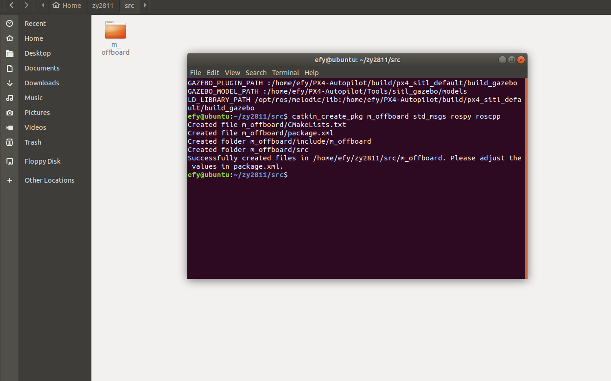The height and width of the screenshot is (381, 611).
Task: Click the terminal title bar text
Action: [357, 60]
